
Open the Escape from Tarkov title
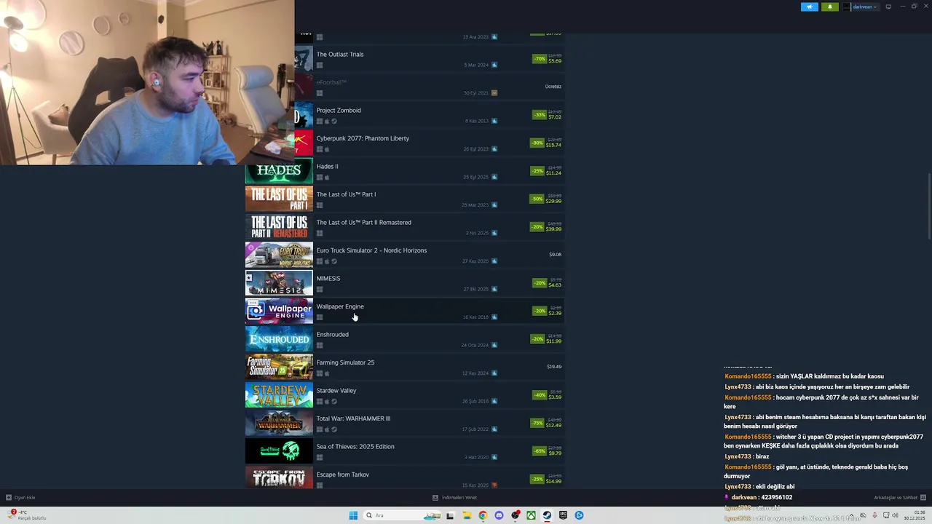tap(342, 475)
